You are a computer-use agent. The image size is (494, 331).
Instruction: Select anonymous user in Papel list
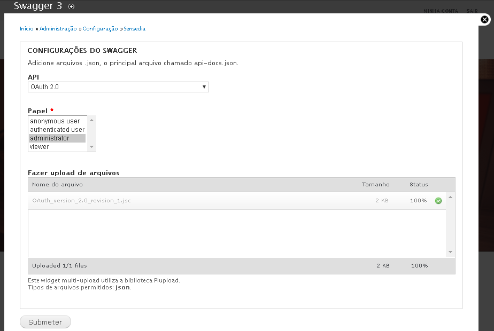(55, 121)
